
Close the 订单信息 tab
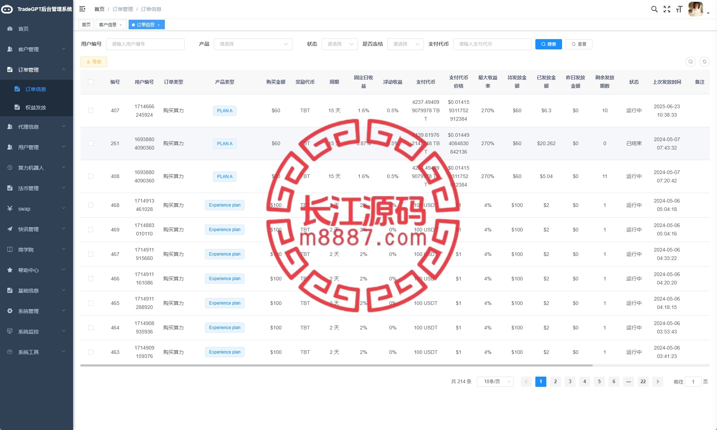point(159,25)
